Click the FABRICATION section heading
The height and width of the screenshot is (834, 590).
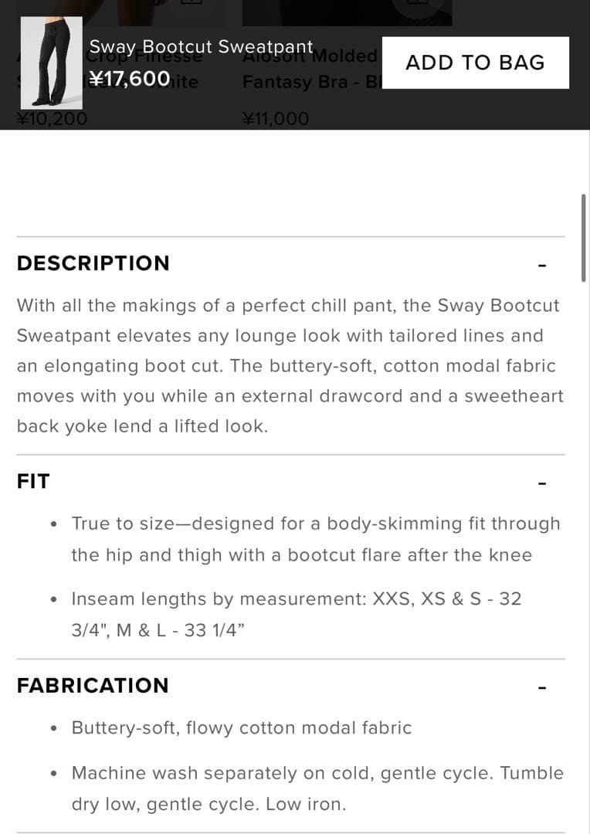point(92,685)
